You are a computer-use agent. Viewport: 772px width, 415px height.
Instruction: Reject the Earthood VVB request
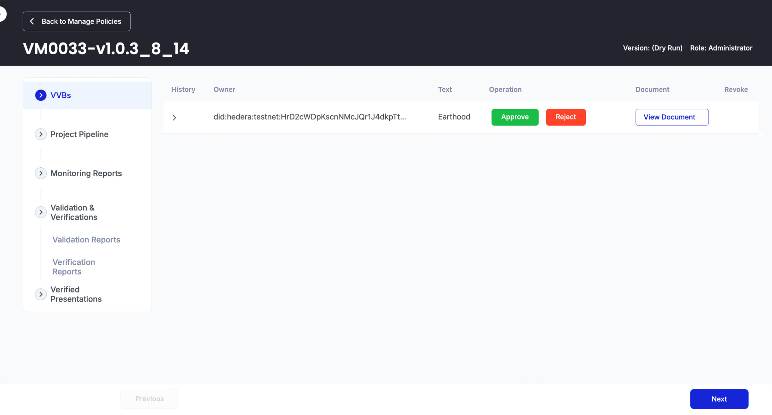tap(566, 117)
